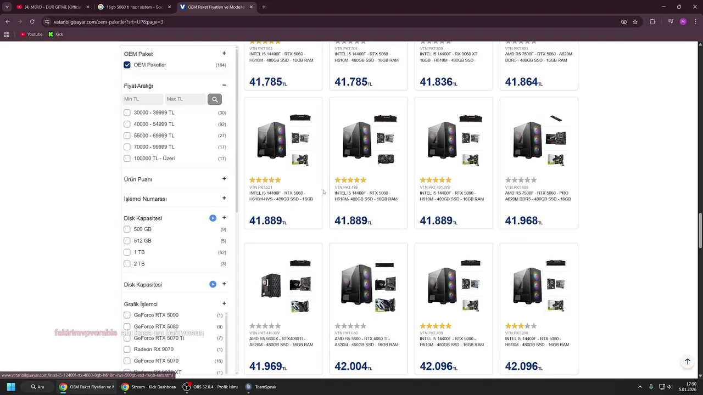Check the 30000 - 39999 TL price range
Screen dimensions: 703x395
pos(127,112)
